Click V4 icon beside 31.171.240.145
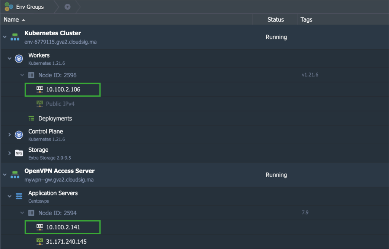The image size is (389, 249). click(40, 241)
